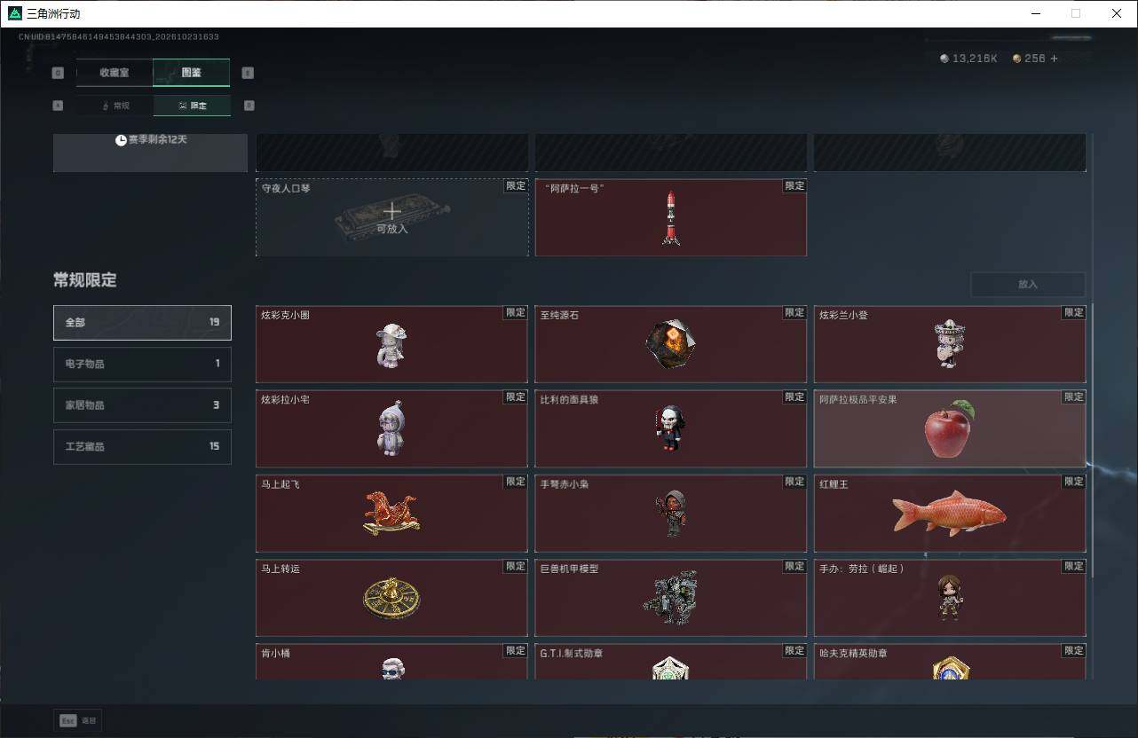Open the 哈夫克精英勋章 medal card
The width and height of the screenshot is (1138, 738).
coord(950,662)
